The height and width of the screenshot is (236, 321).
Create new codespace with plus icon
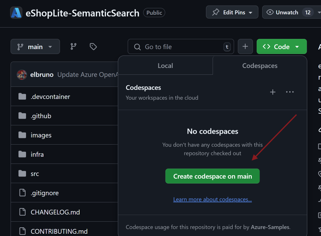pos(273,92)
